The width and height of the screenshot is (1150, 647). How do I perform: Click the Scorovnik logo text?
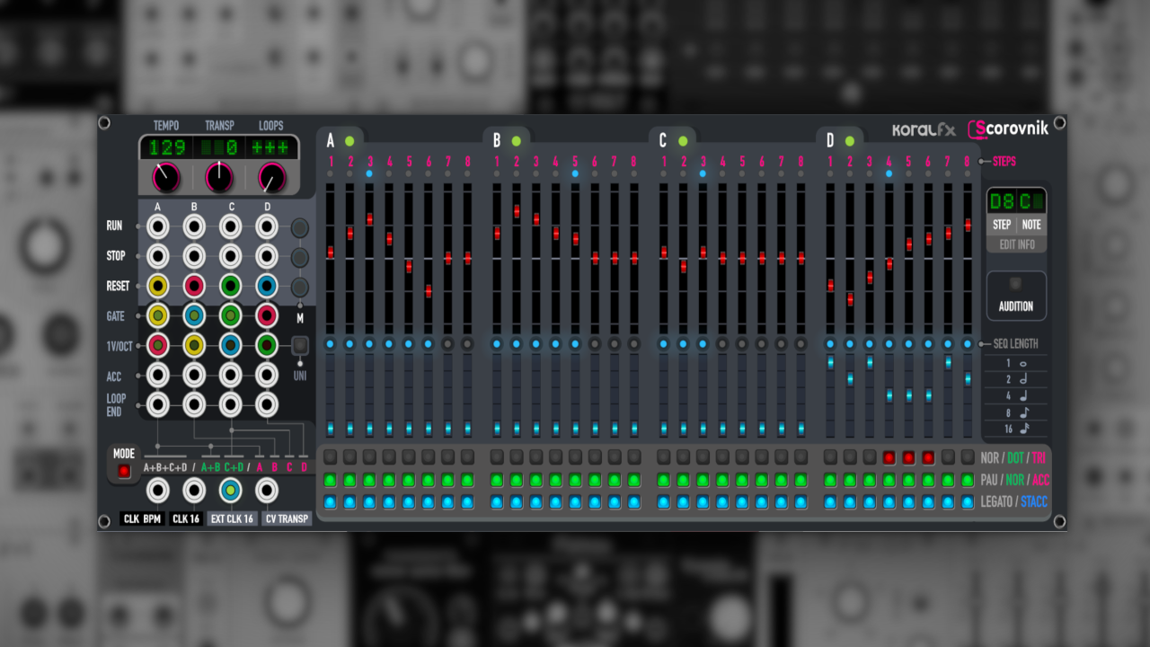(x=1008, y=129)
